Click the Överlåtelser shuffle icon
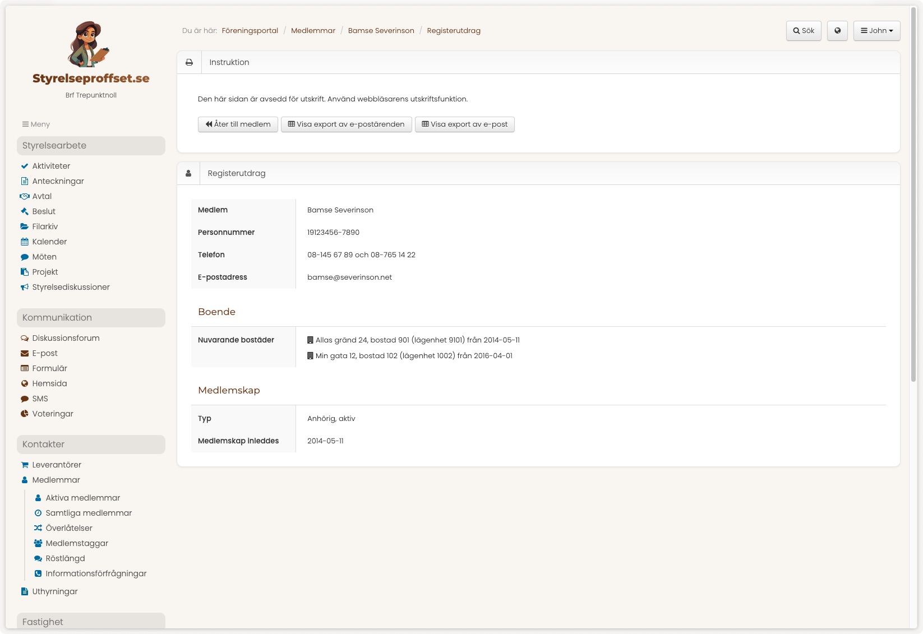 [38, 528]
